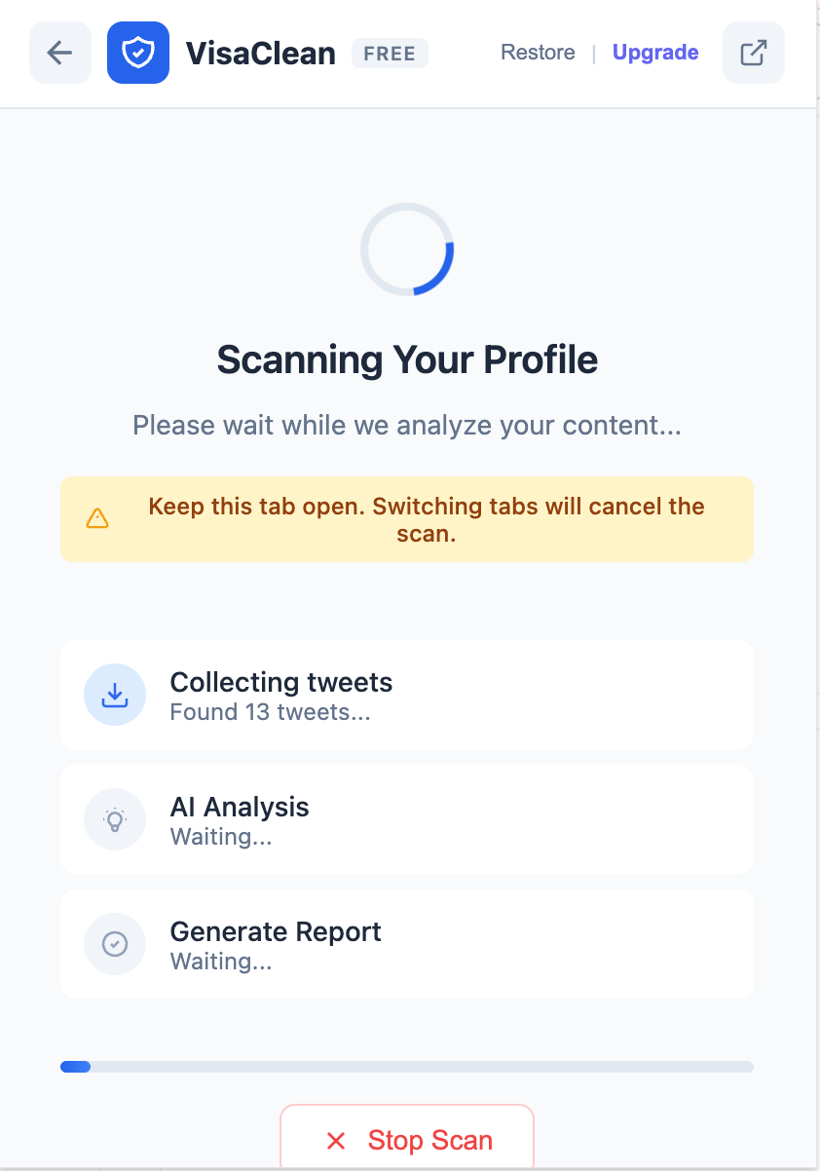Click the Generate Report step card
Image resolution: width=820 pixels, height=1171 pixels.
click(407, 943)
